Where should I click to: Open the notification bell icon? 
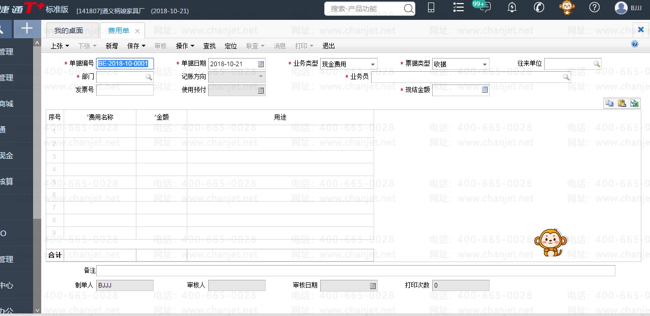click(512, 8)
